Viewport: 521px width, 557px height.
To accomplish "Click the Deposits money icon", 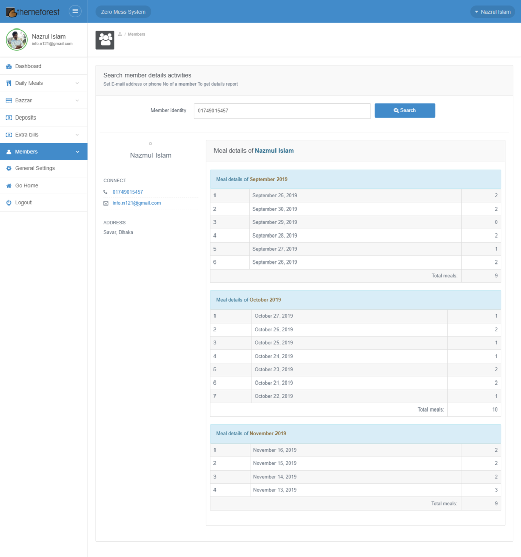I will tap(9, 118).
